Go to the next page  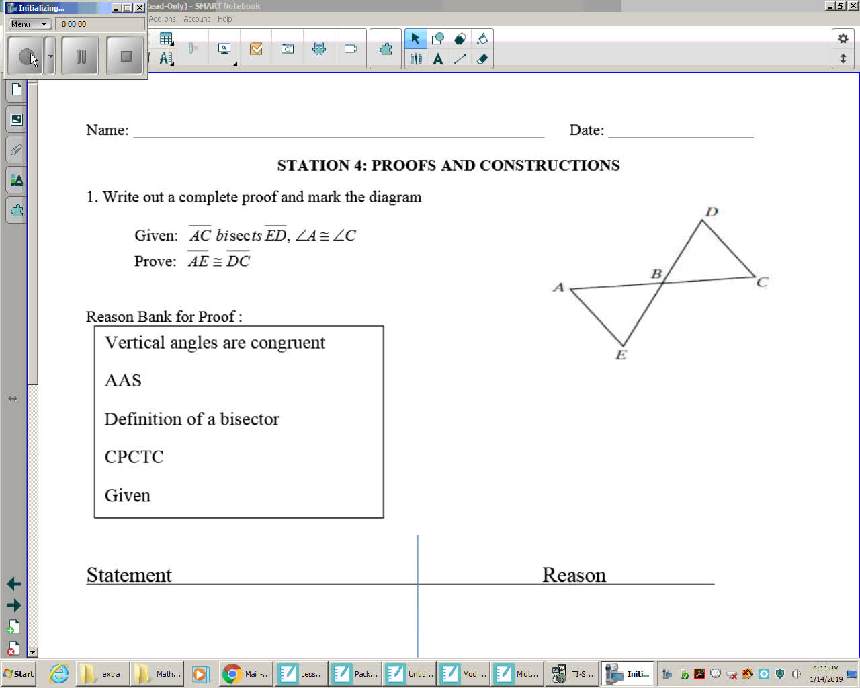click(x=13, y=605)
